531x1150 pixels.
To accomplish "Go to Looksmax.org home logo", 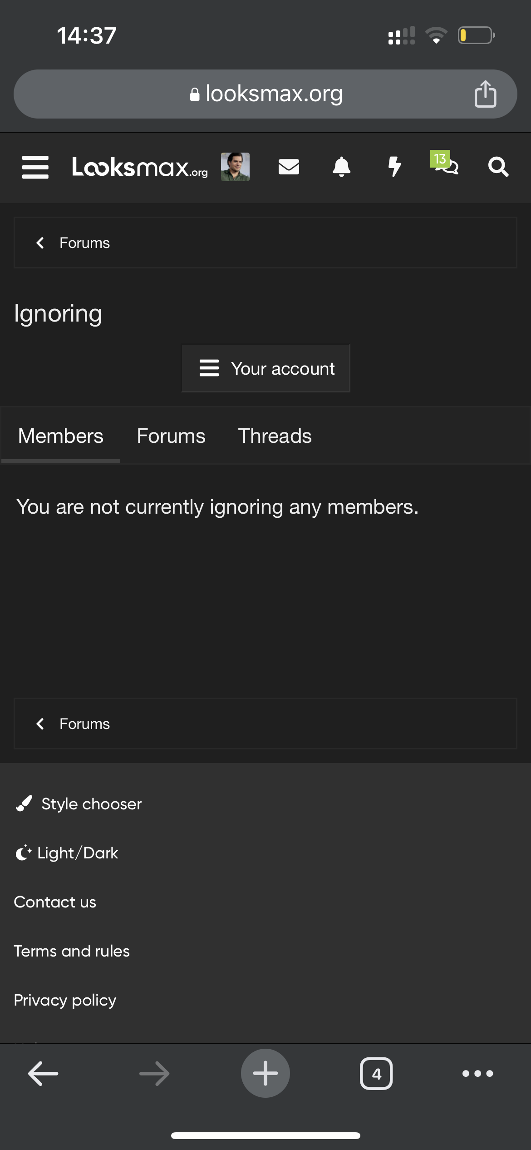I will 140,167.
